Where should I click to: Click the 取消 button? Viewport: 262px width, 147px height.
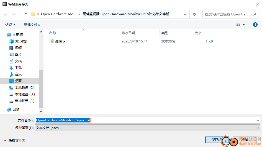[245, 140]
